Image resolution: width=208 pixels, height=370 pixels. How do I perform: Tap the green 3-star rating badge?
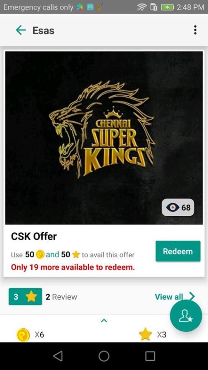(x=25, y=297)
